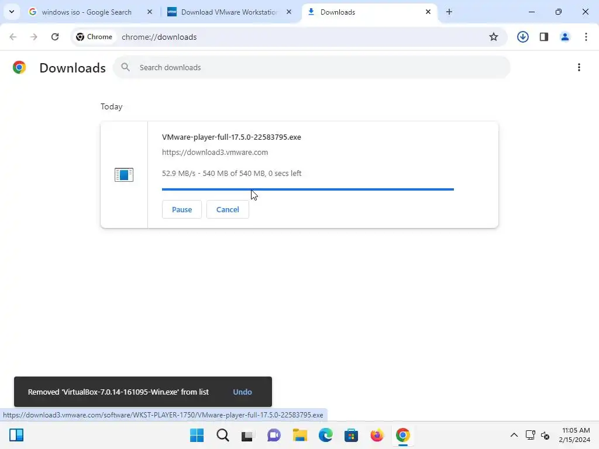
Task: Cancel the VMware player download
Action: (228, 209)
